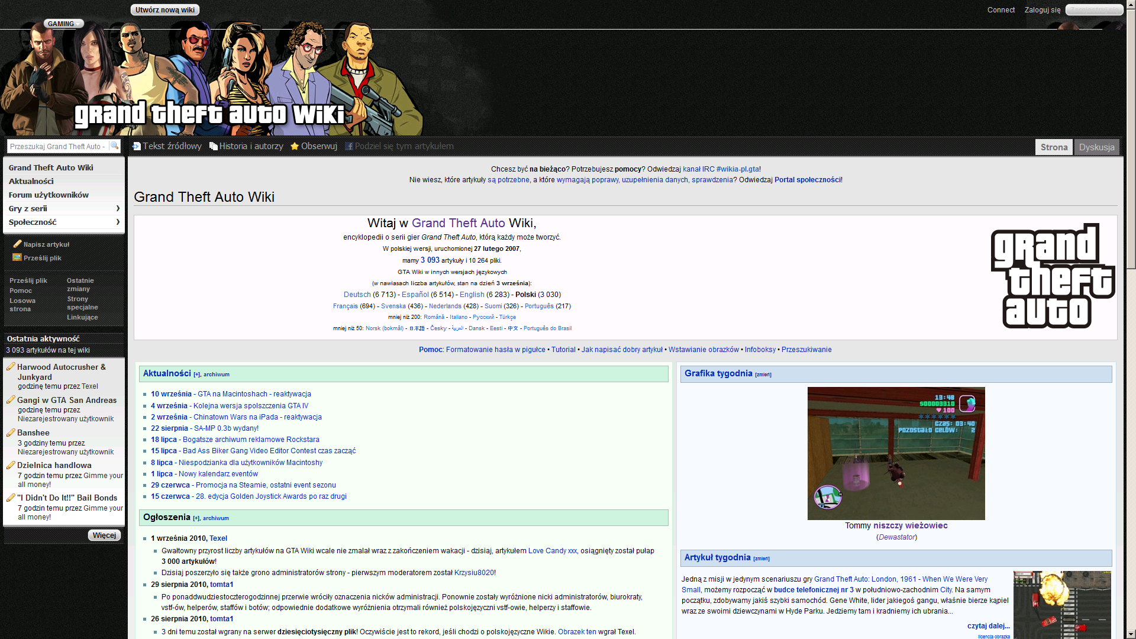Open the Pomoc sidebar link
The width and height of the screenshot is (1136, 639).
[21, 291]
